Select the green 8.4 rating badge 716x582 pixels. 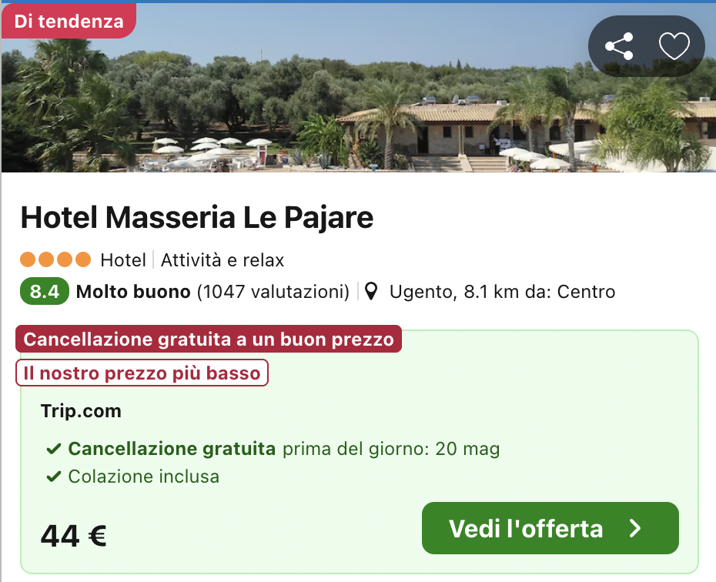[45, 293]
